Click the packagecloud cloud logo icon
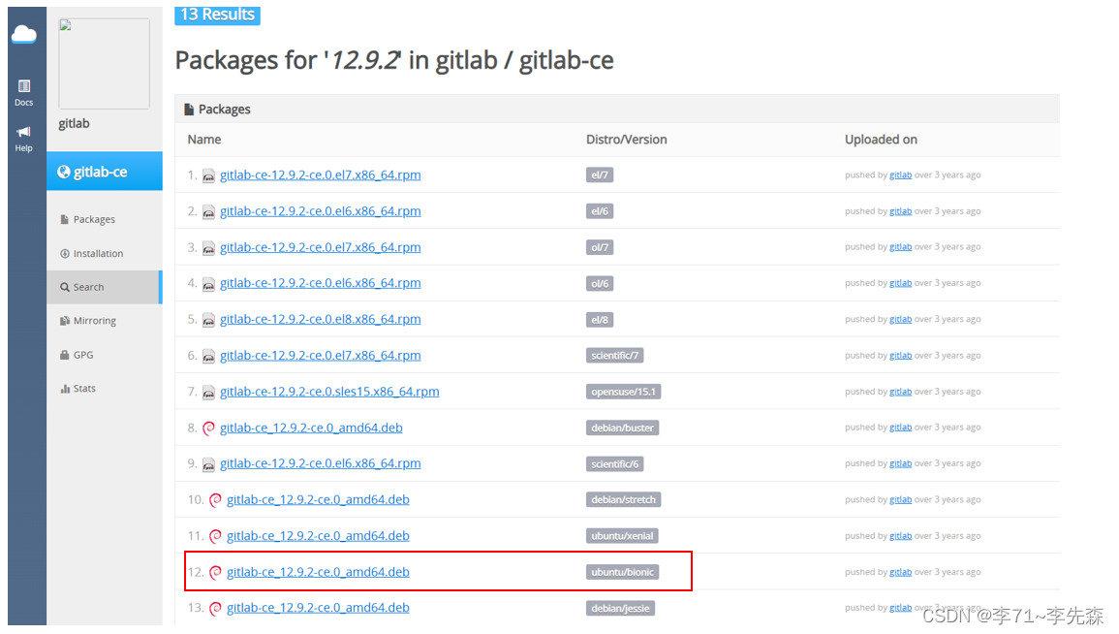Image resolution: width=1119 pixels, height=634 pixels. tap(23, 34)
